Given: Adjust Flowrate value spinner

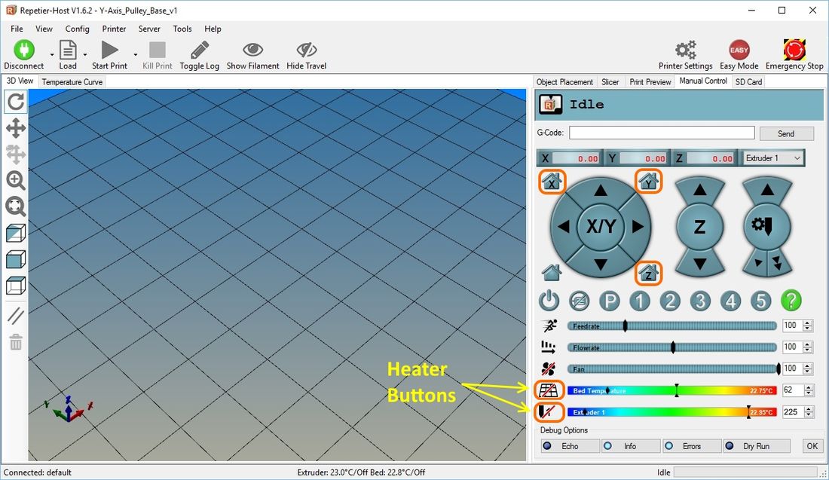Looking at the screenshot, I should [807, 347].
